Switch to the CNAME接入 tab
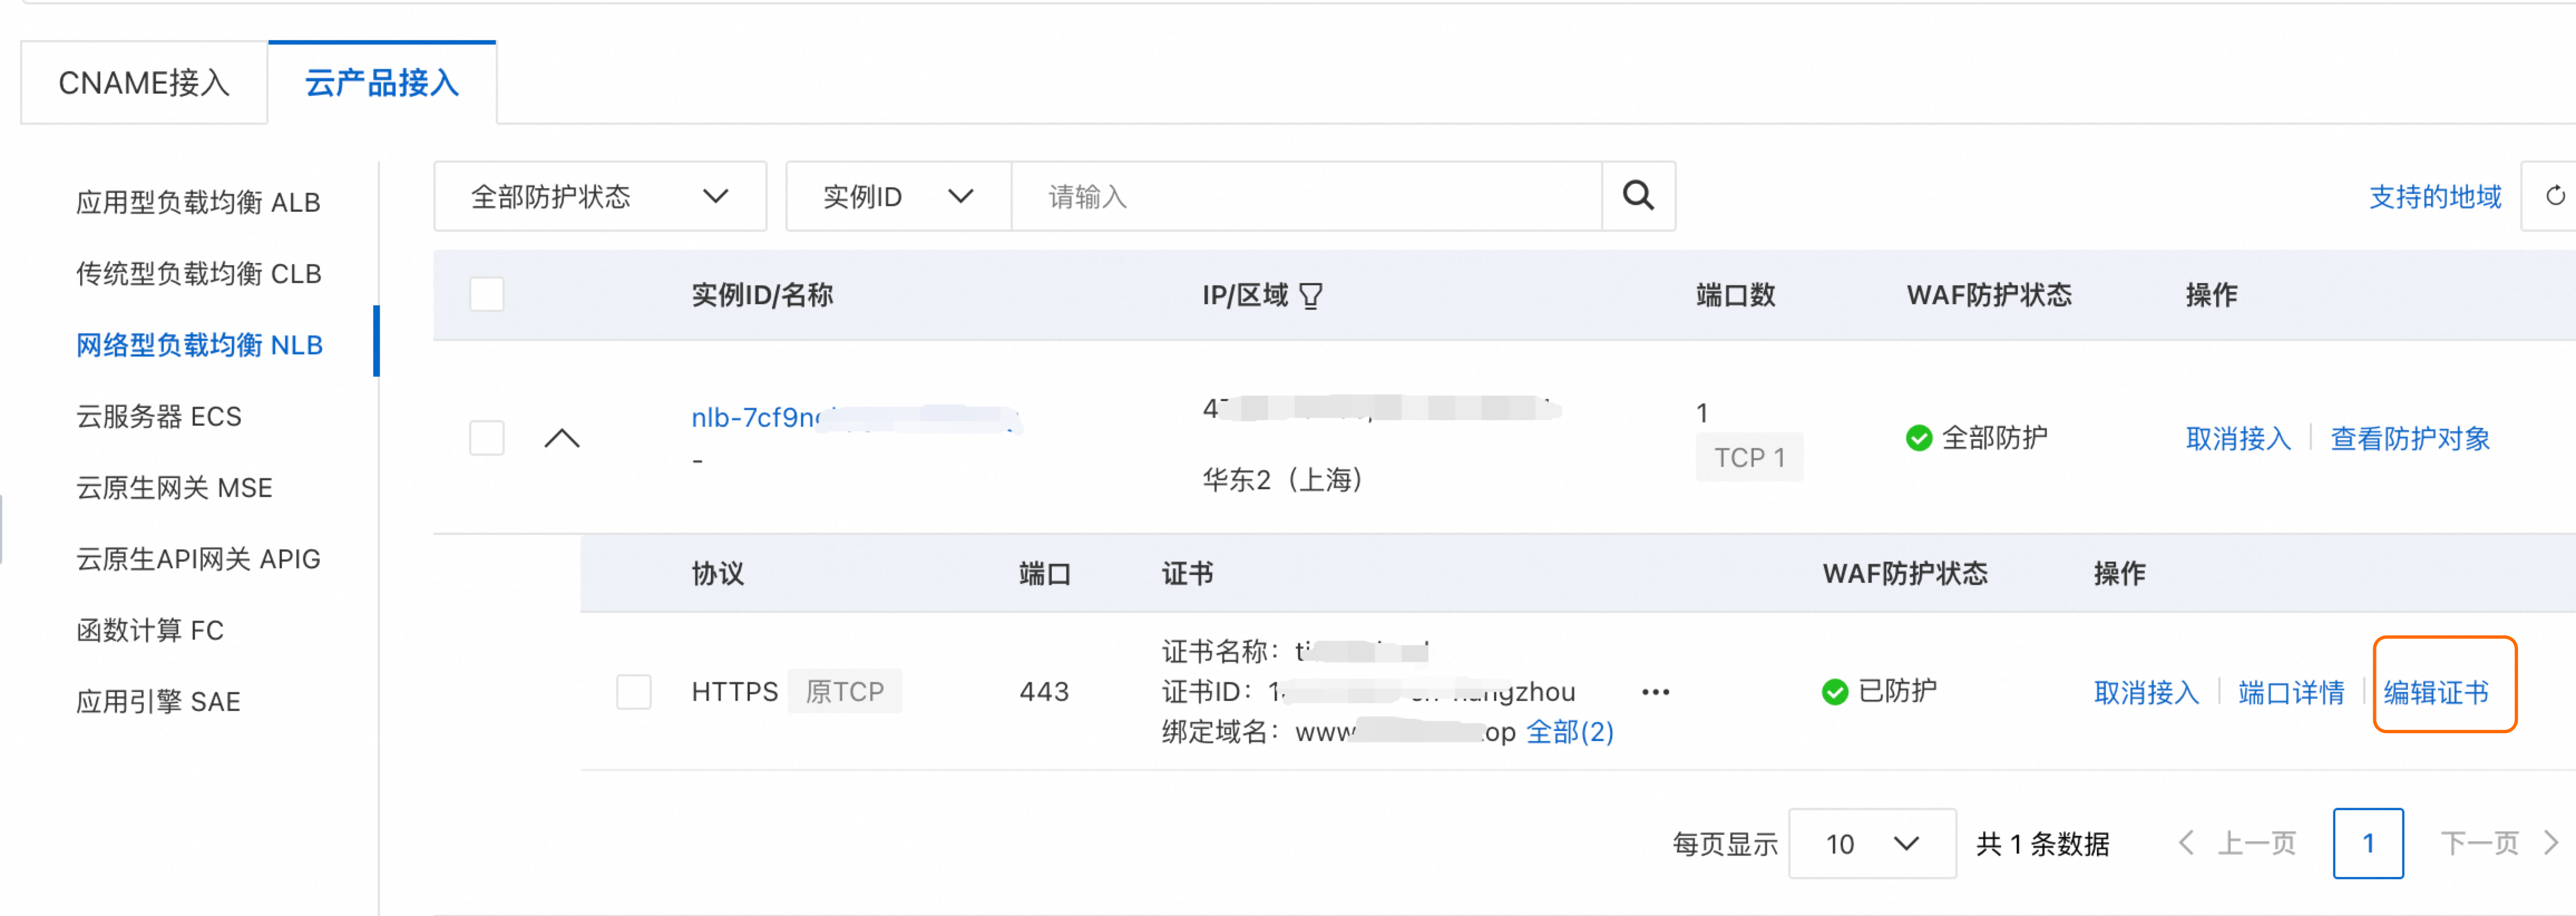The height and width of the screenshot is (916, 2576). coord(144,83)
